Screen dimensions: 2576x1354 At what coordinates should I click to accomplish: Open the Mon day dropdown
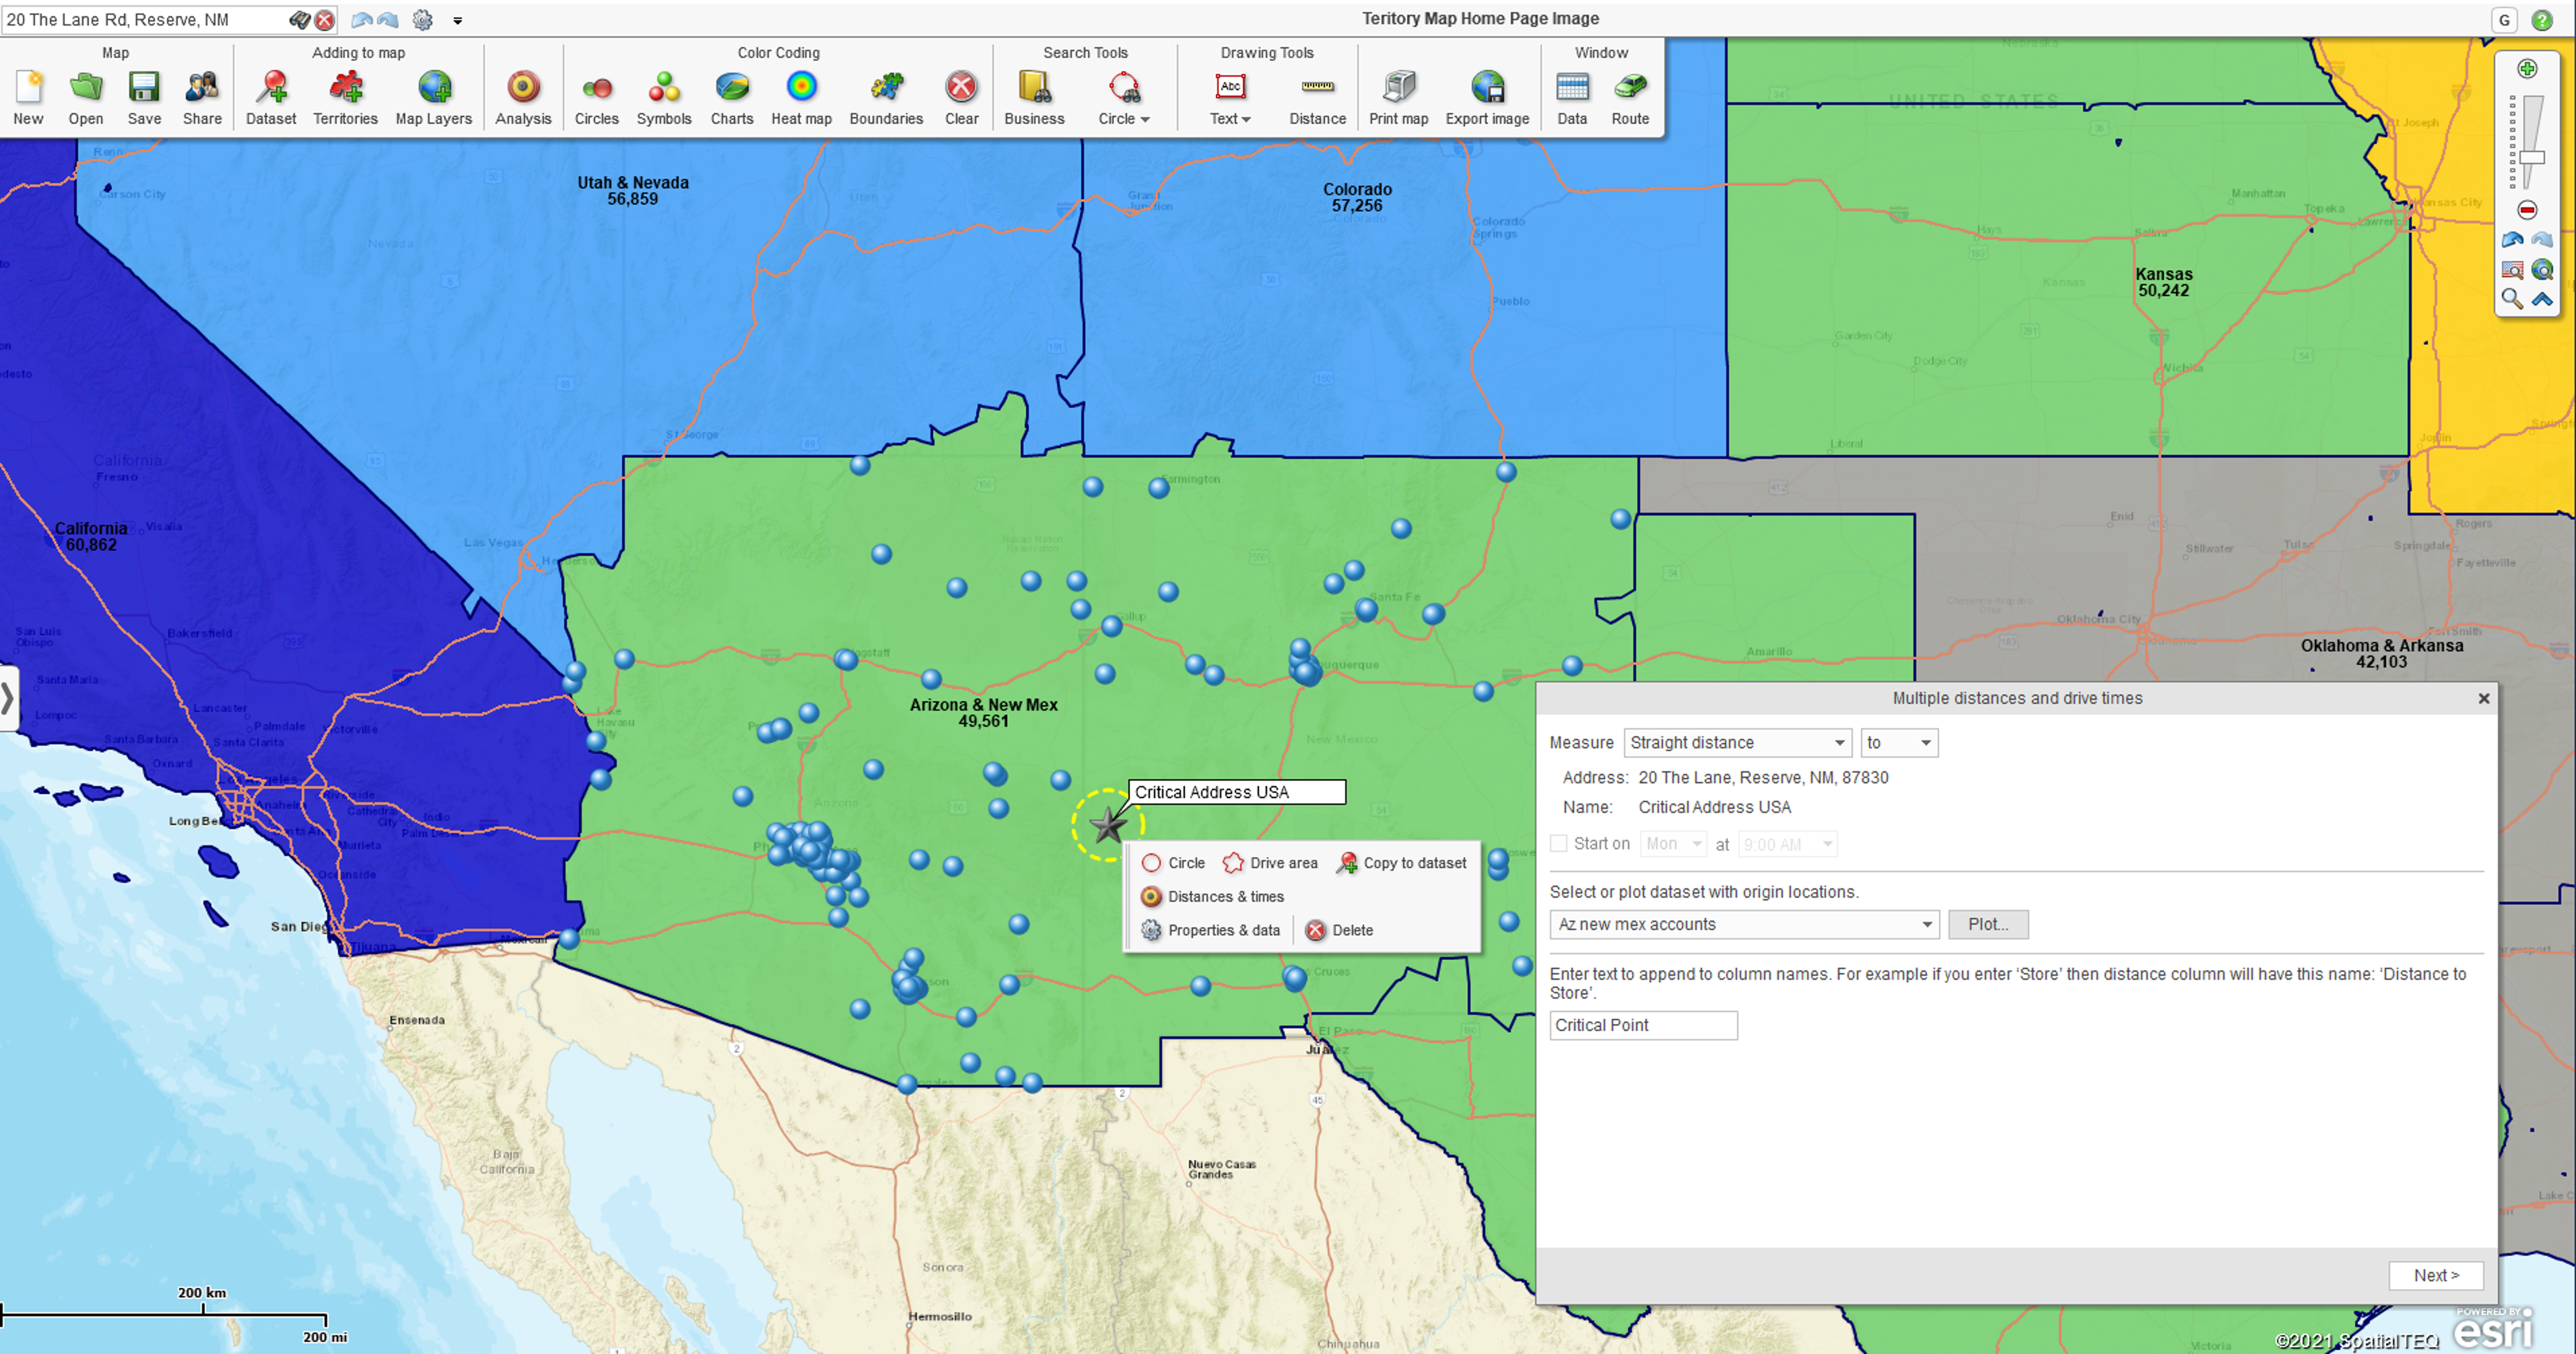[x=1673, y=843]
